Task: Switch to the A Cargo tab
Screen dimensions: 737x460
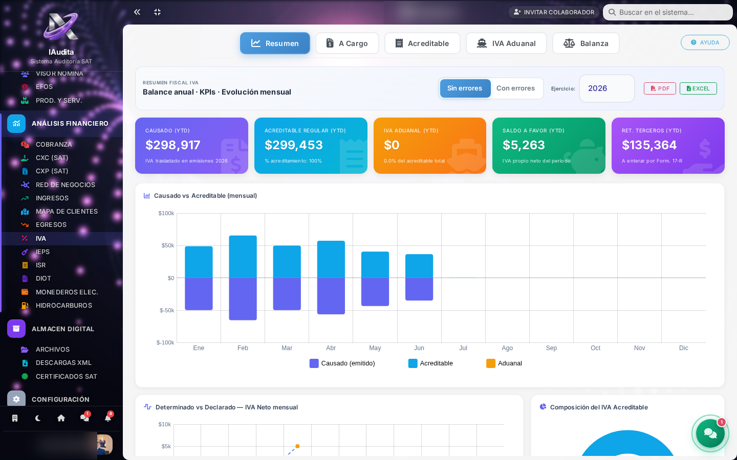Action: (347, 43)
